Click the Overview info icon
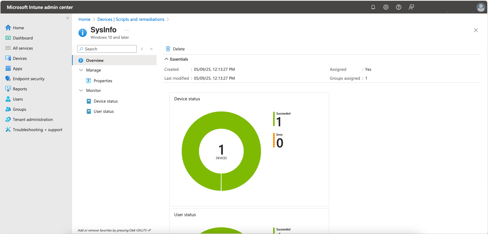This screenshot has width=488, height=234. 81,60
